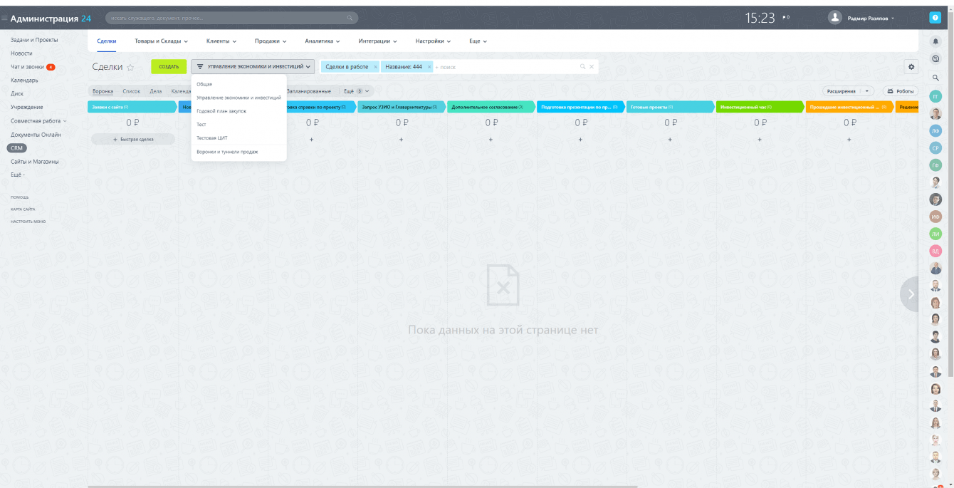Open the hamburger menu beside Администрация 24
The width and height of the screenshot is (954, 488).
[x=4, y=18]
